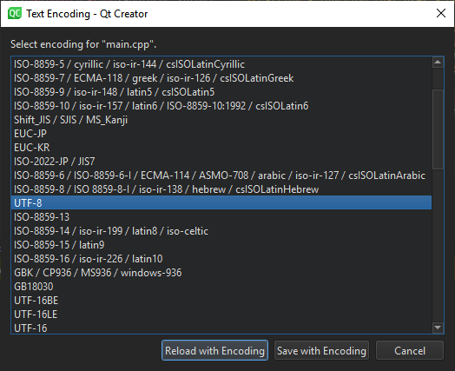
Task: Click Reload with Encoding button
Action: point(214,350)
